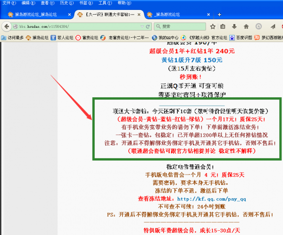
Task: Click the line 有手机业务宽带业务的请勿下单
Action: (x=190, y=127)
